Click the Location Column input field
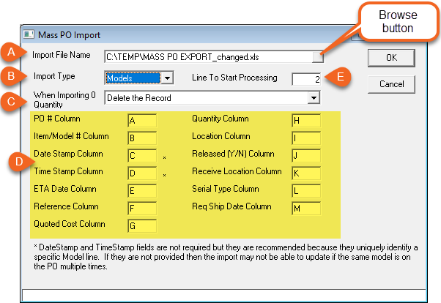The width and height of the screenshot is (441, 303). click(x=306, y=138)
